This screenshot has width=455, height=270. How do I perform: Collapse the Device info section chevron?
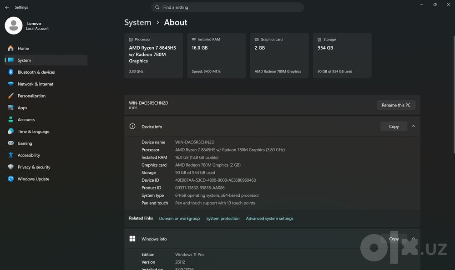click(x=413, y=126)
